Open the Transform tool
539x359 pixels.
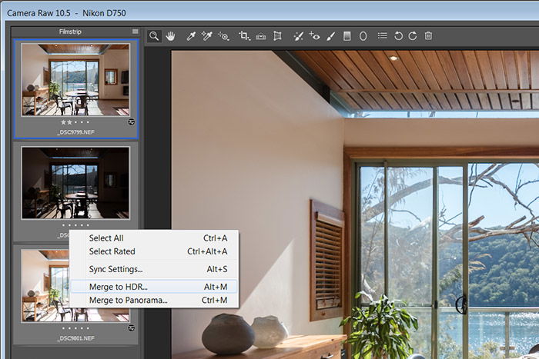(277, 35)
